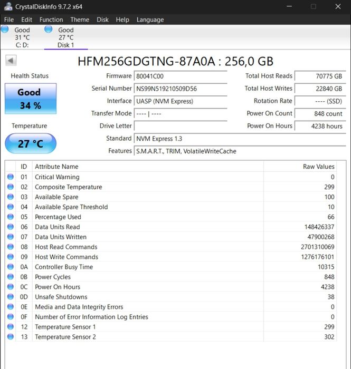Click status orb for Percentage Used row

point(11,217)
